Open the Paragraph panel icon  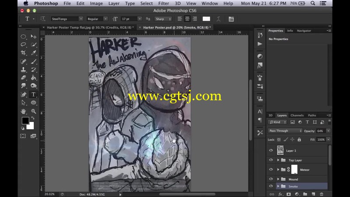pyautogui.click(x=260, y=120)
